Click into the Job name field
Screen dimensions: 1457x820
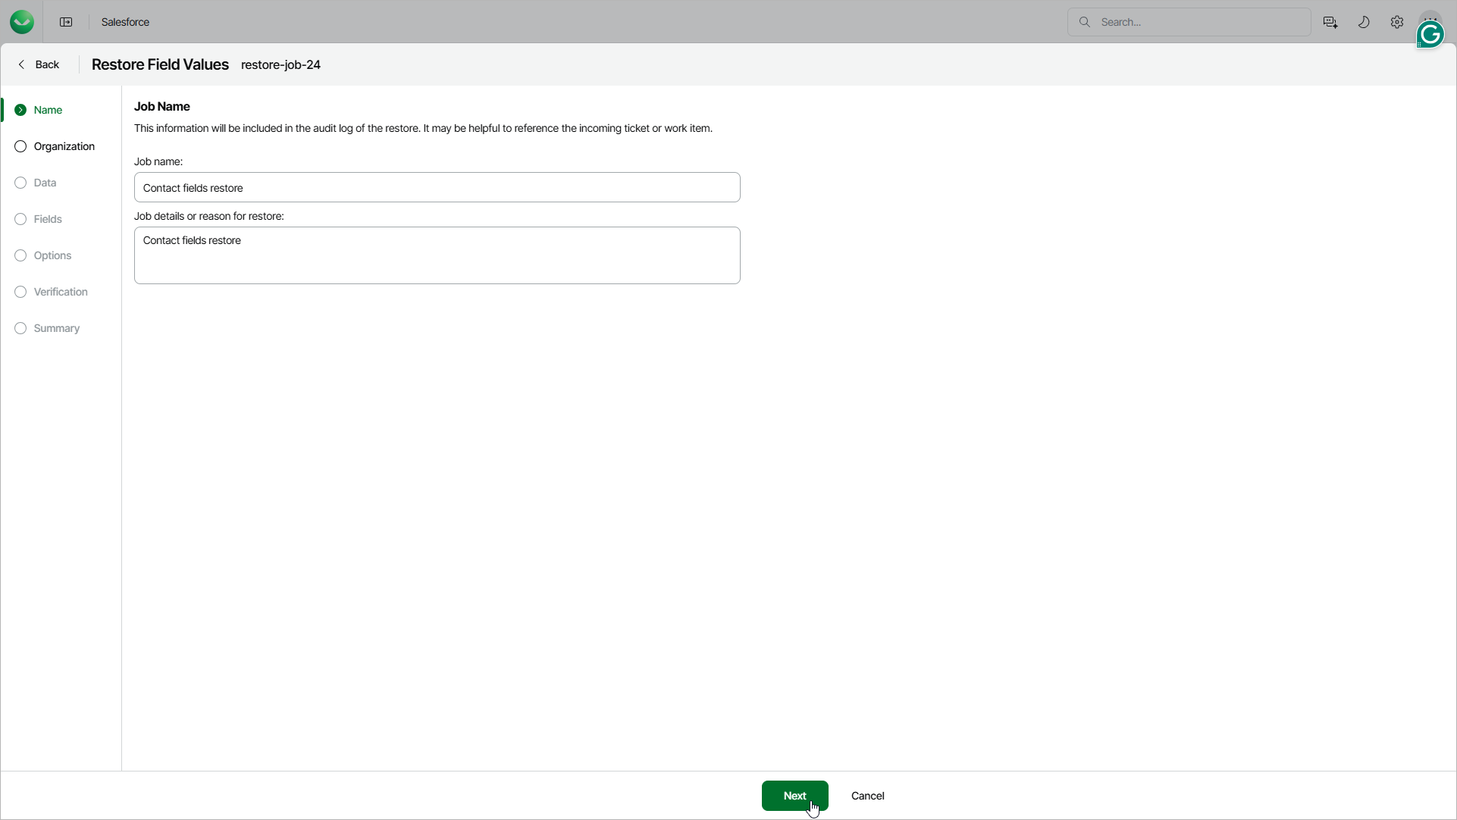tap(437, 187)
